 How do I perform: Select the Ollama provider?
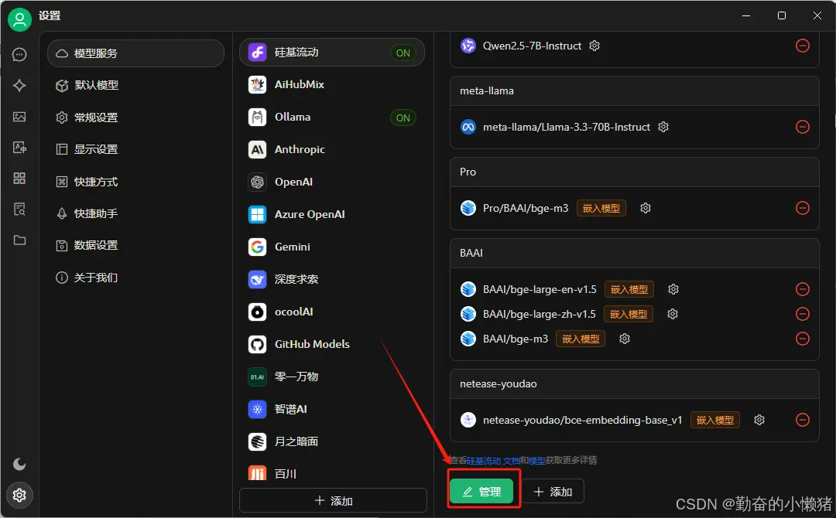point(332,117)
